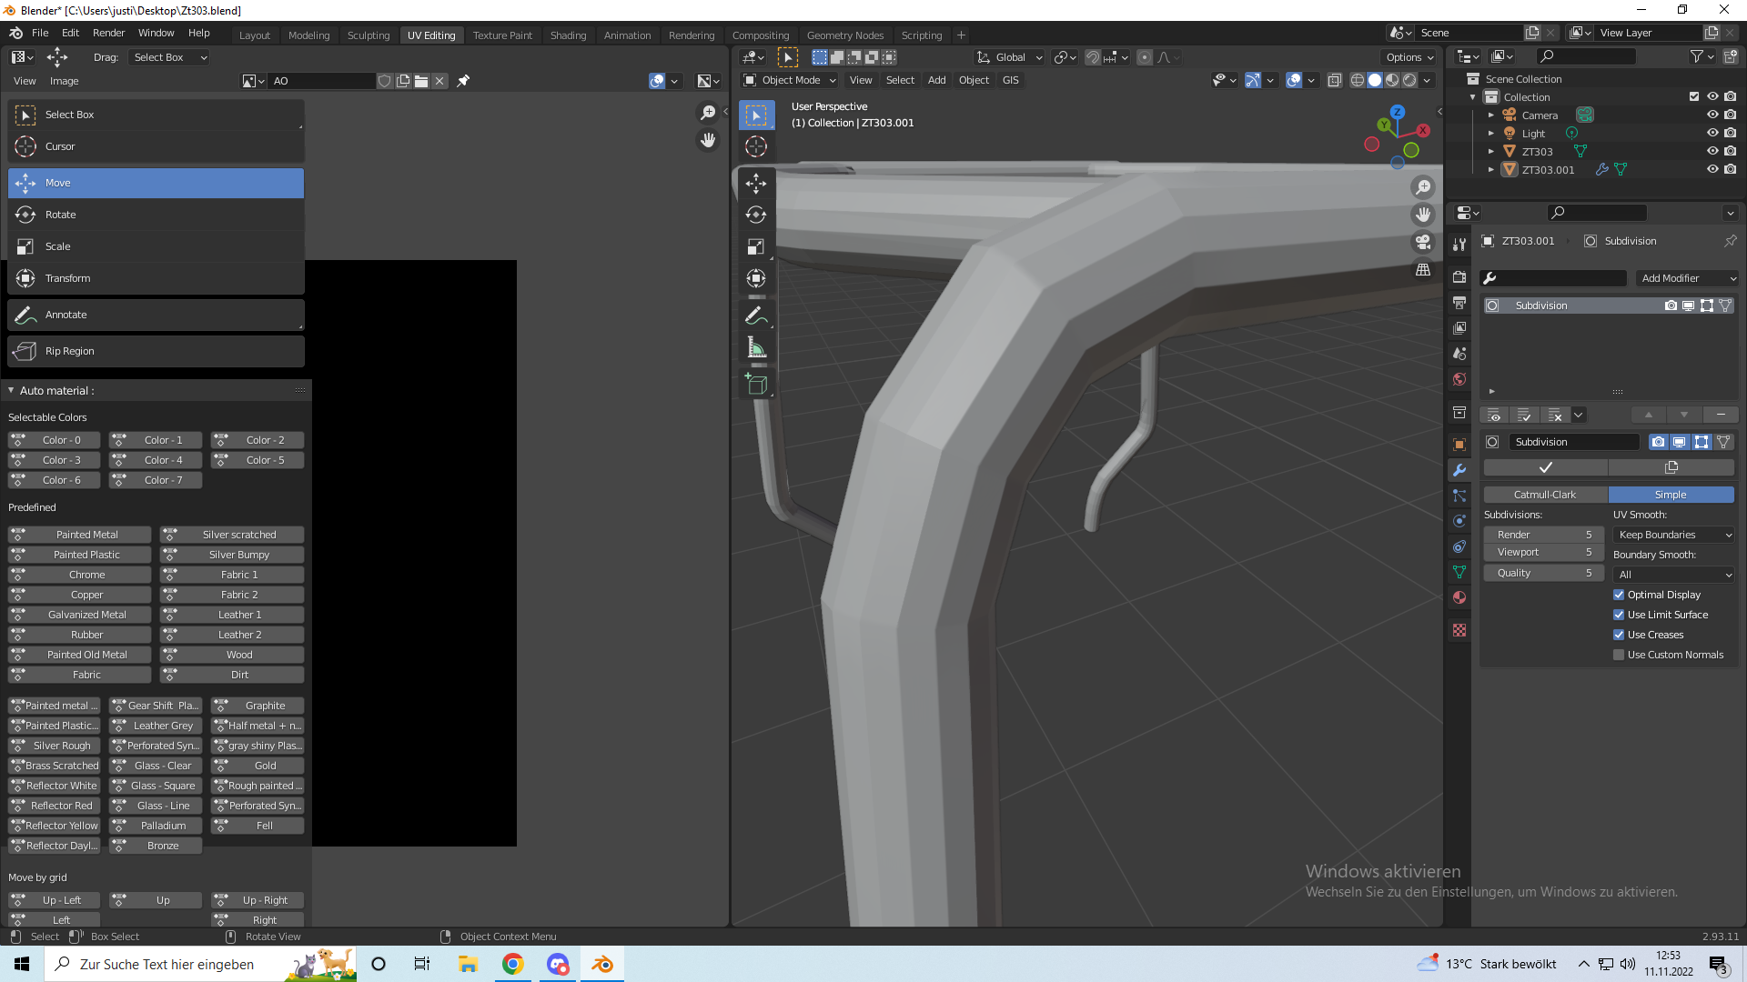This screenshot has height=982, width=1747.
Task: Open the Material properties tab icon
Action: [1459, 597]
